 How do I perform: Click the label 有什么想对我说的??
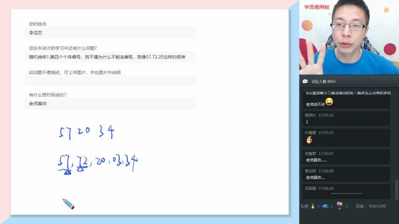coord(47,95)
